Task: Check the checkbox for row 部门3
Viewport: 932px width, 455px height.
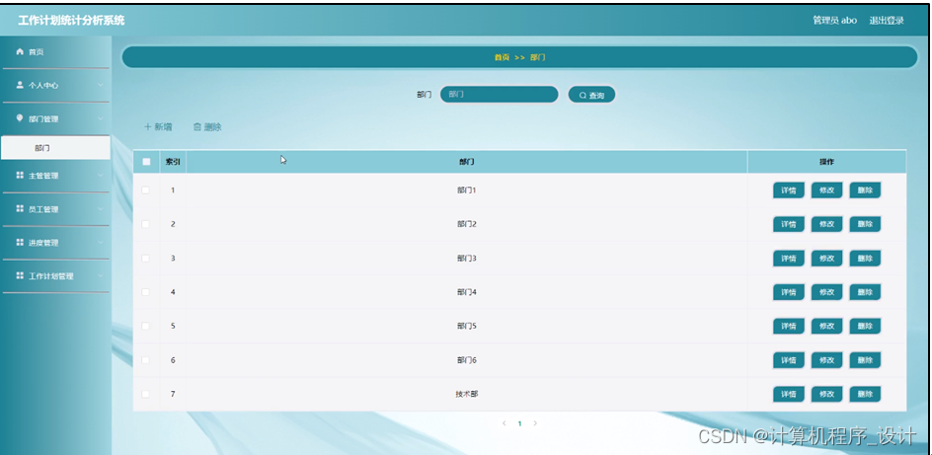Action: coord(146,259)
